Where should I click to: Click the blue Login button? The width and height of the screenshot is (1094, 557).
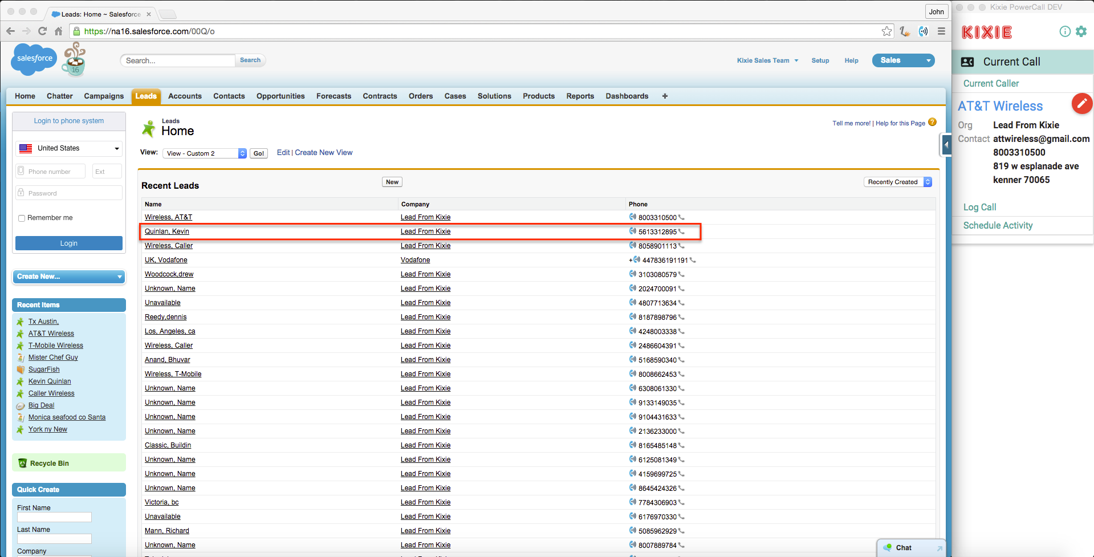pyautogui.click(x=69, y=243)
